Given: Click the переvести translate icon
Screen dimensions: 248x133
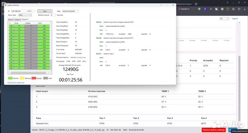Looking at the screenshot, I should click(184, 9).
